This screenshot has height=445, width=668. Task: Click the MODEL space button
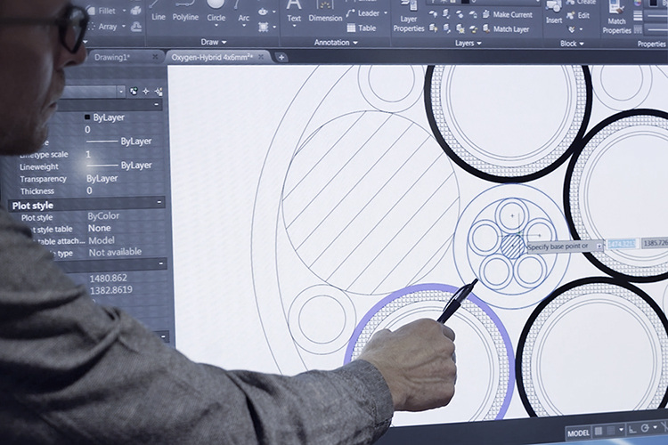pyautogui.click(x=580, y=433)
